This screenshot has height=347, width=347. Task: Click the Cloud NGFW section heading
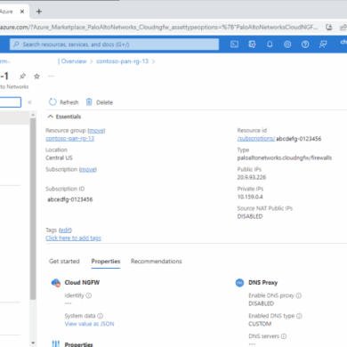[82, 283]
